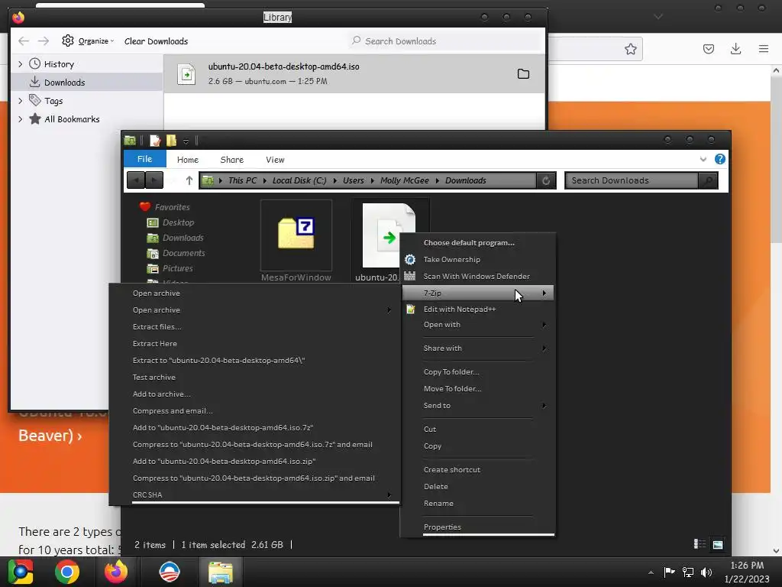The width and height of the screenshot is (782, 587).
Task: Click Search Downloads box in Explorer
Action: [x=632, y=180]
